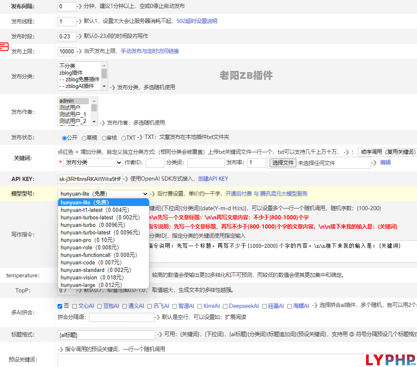
Task: Choose hunyuan-standard option
Action: pyautogui.click(x=103, y=270)
